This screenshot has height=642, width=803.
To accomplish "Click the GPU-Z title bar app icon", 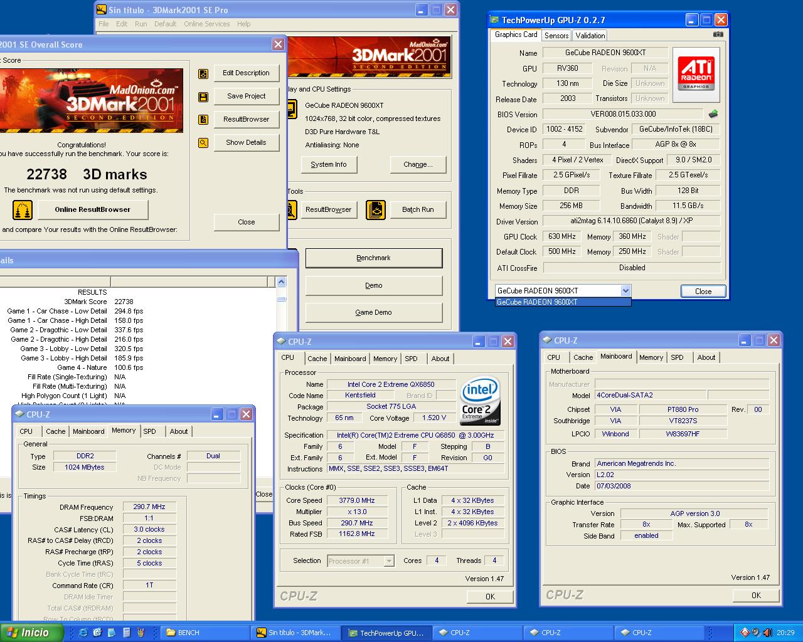I will coord(494,20).
